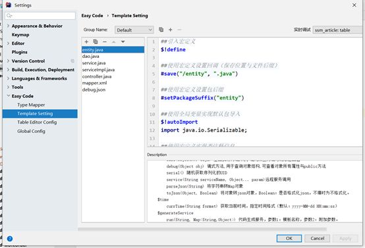Move template up with arrow icon
365x248 pixels.
[113, 42]
